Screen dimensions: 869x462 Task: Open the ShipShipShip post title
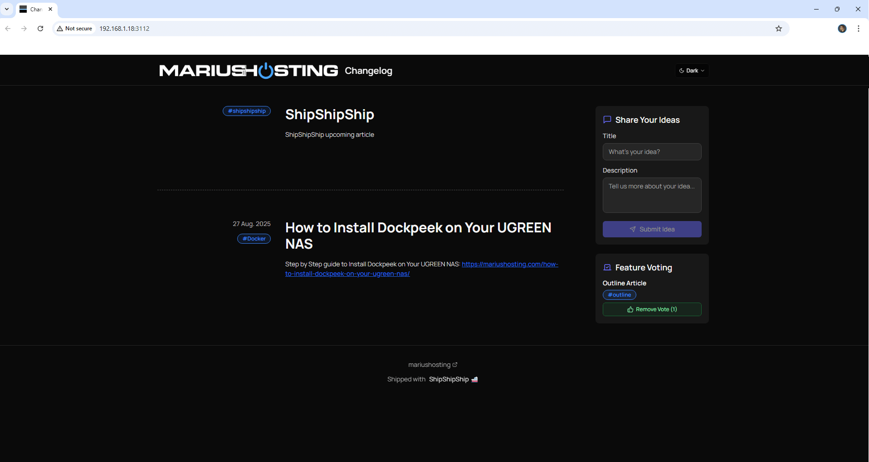(x=330, y=115)
